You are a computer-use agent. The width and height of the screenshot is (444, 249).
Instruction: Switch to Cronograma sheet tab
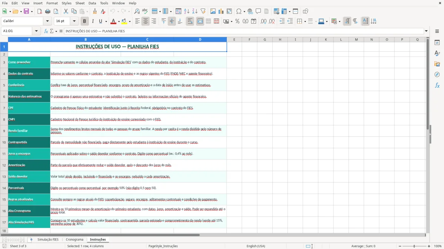[x=74, y=240]
